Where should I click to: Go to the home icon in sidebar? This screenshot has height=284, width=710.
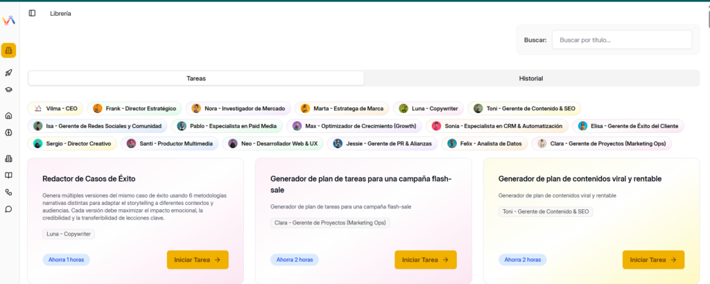tap(9, 116)
